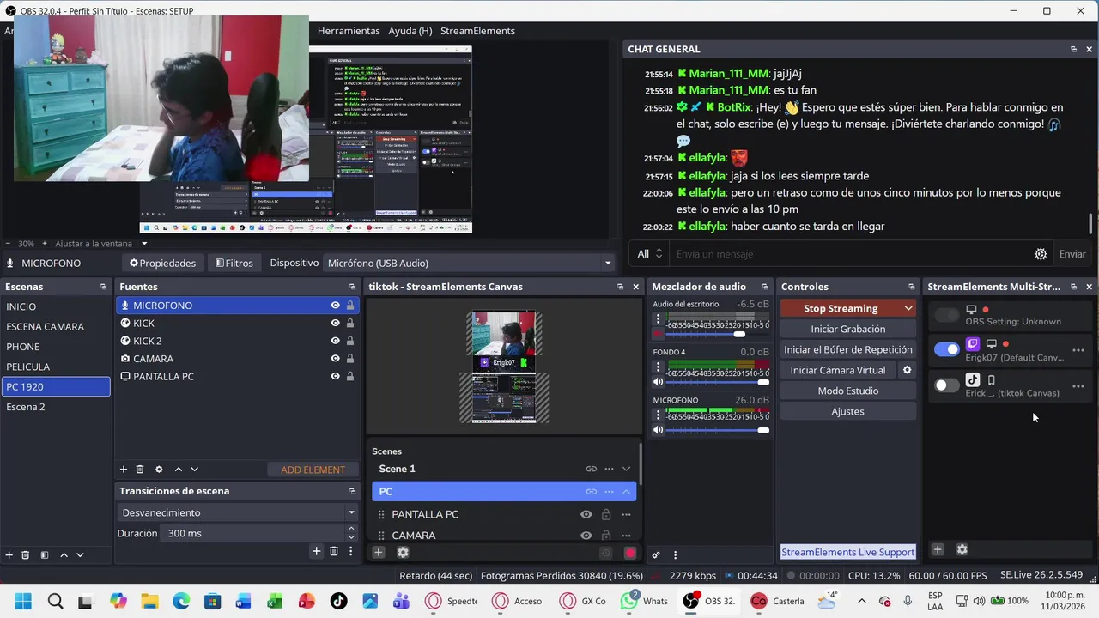Move scene down in Escenas toolbar
The height and width of the screenshot is (618, 1099).
[80, 555]
